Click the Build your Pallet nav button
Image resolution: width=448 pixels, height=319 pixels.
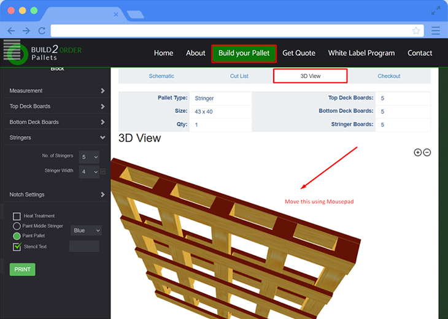tap(244, 53)
